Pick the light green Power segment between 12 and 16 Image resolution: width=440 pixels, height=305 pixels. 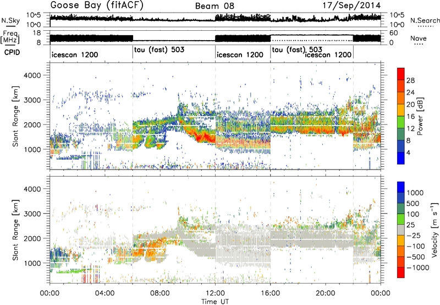pos(401,122)
